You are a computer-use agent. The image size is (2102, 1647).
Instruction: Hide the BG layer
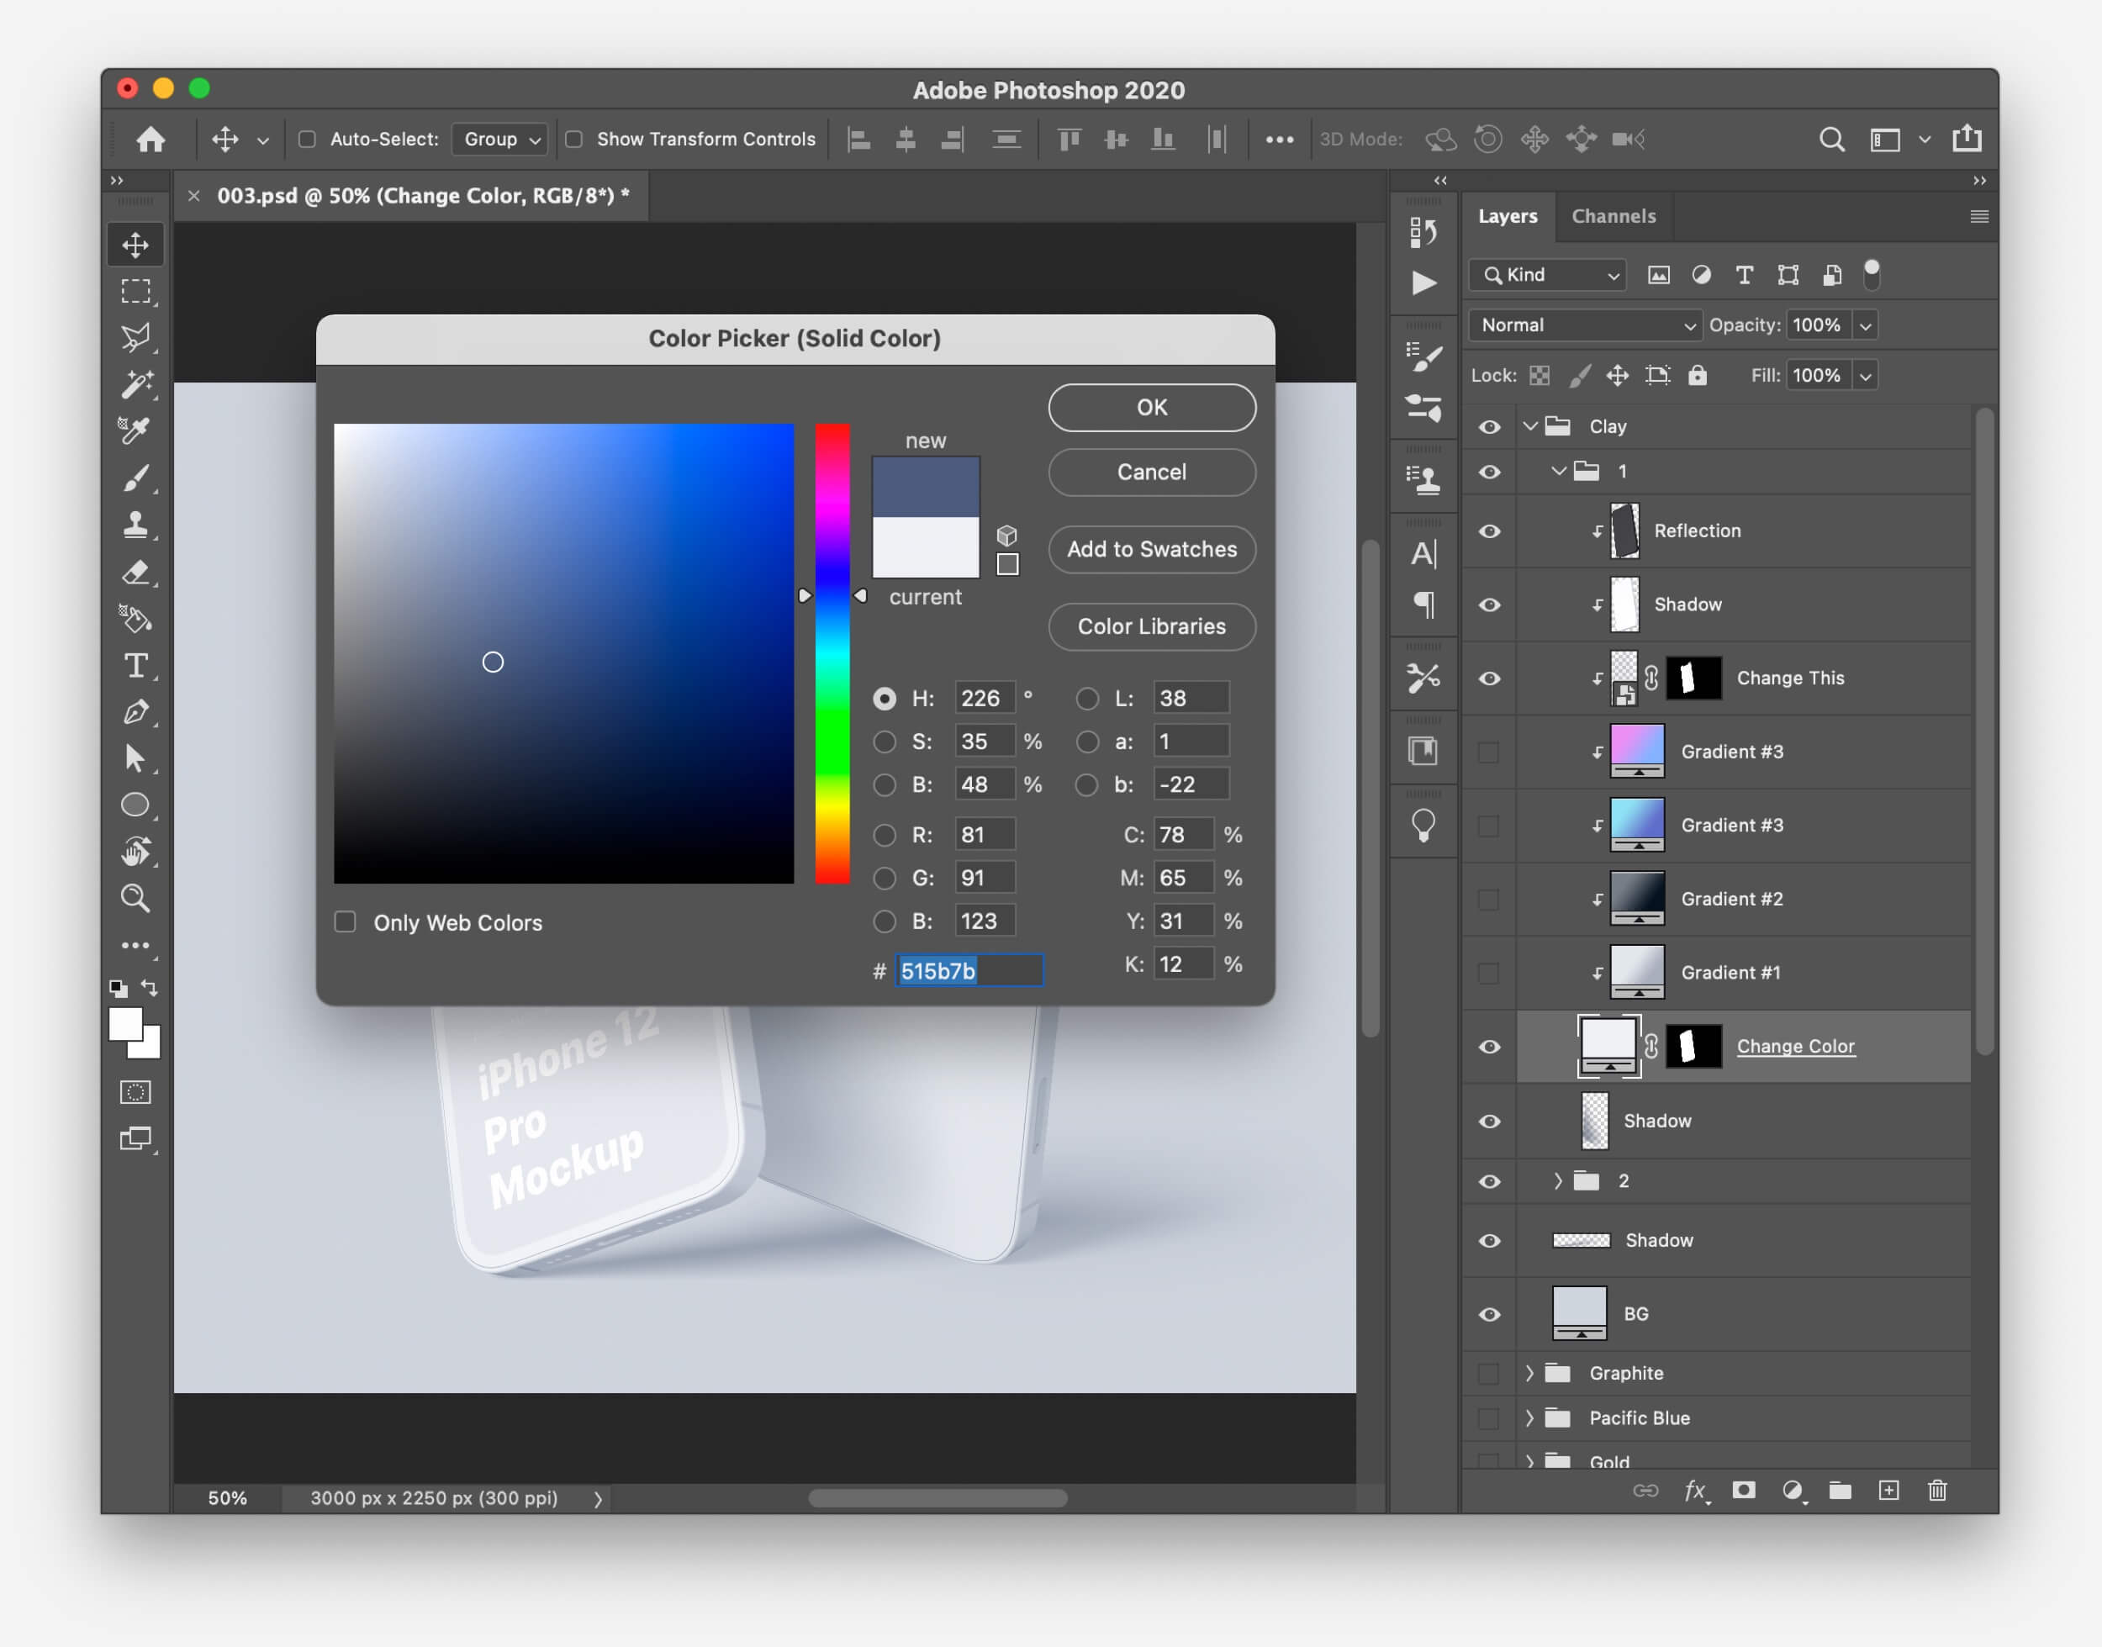tap(1489, 1314)
